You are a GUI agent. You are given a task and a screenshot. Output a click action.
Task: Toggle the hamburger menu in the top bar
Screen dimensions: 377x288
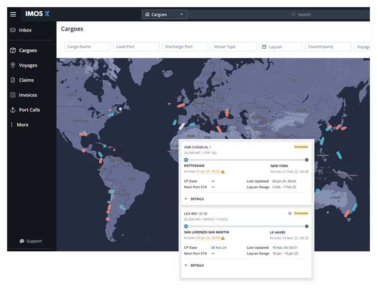click(13, 14)
